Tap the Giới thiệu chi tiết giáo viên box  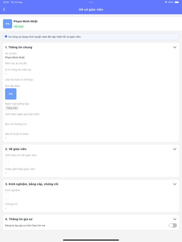(7, 161)
